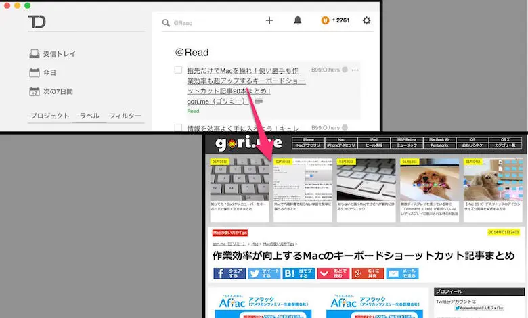Share article on Google+
Viewport: 528px width, 318px height.
[368, 273]
